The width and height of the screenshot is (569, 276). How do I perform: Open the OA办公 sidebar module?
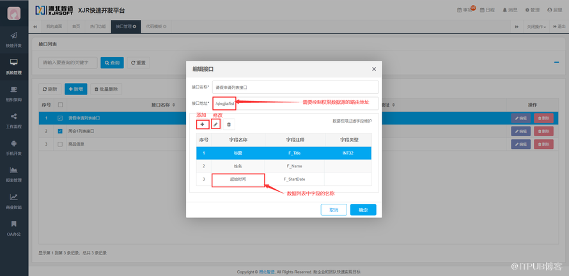tap(14, 227)
